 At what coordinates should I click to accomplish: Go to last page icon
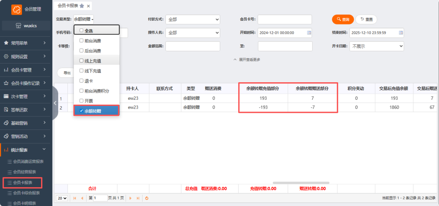click(138, 198)
